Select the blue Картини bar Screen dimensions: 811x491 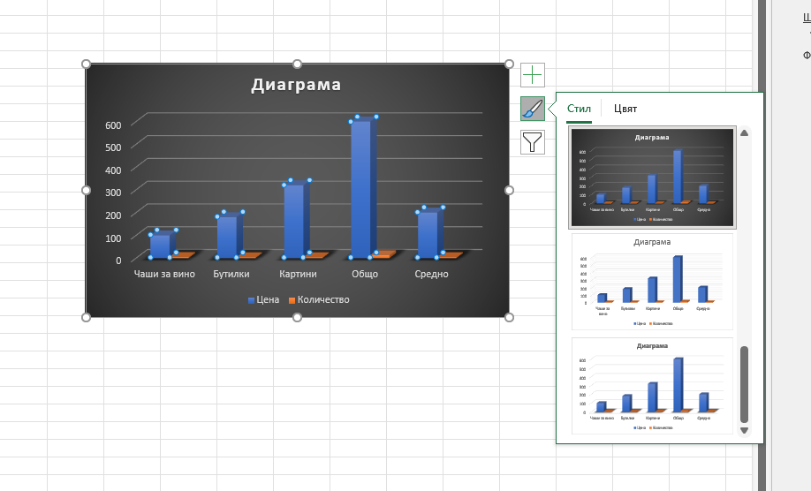(x=293, y=220)
